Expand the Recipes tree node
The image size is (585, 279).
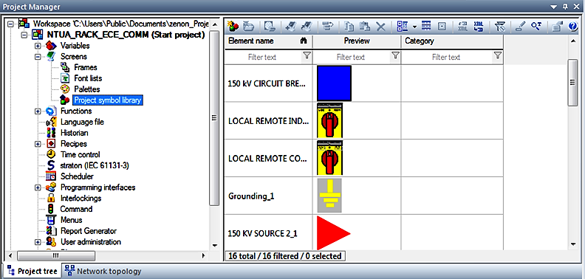(x=38, y=144)
